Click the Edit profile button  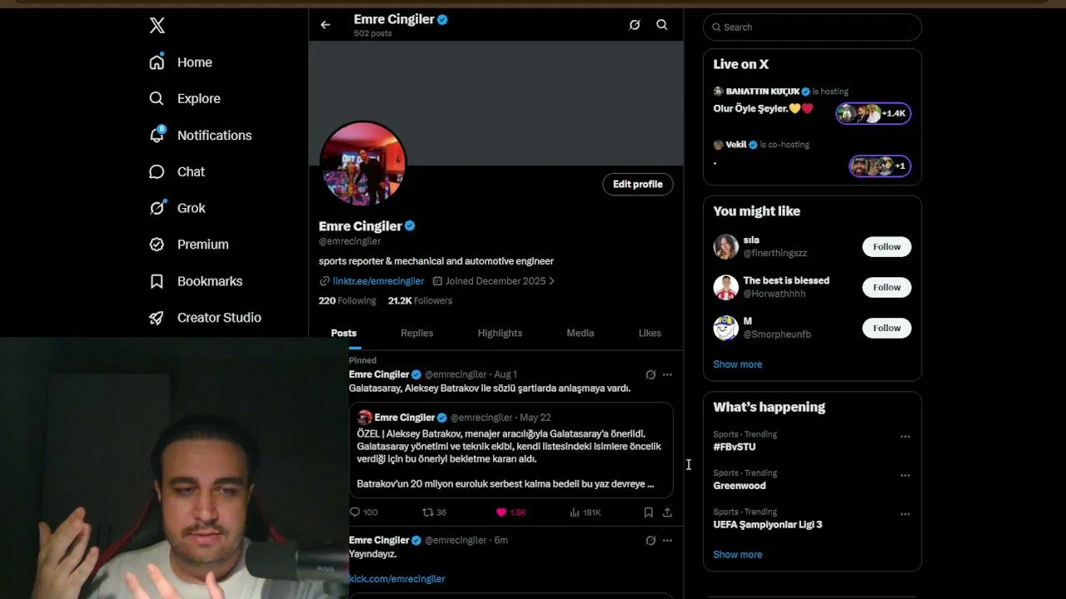click(x=638, y=185)
